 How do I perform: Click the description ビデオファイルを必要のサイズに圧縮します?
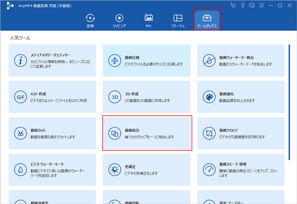pyautogui.click(x=153, y=64)
